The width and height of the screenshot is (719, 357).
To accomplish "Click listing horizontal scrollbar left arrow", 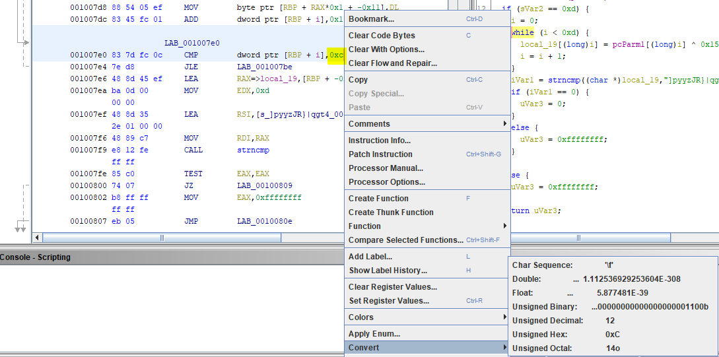I will [38, 238].
